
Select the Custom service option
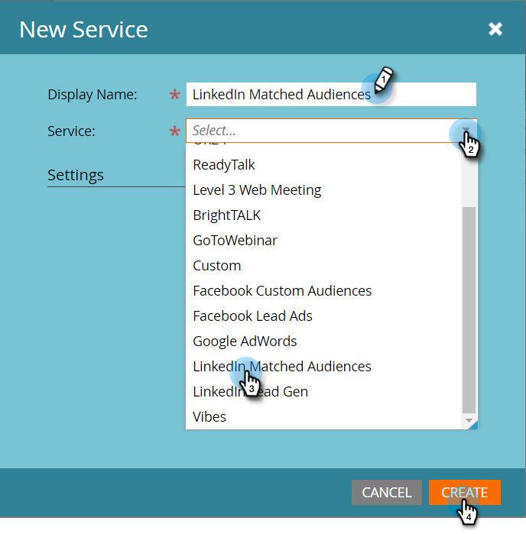tap(324, 266)
